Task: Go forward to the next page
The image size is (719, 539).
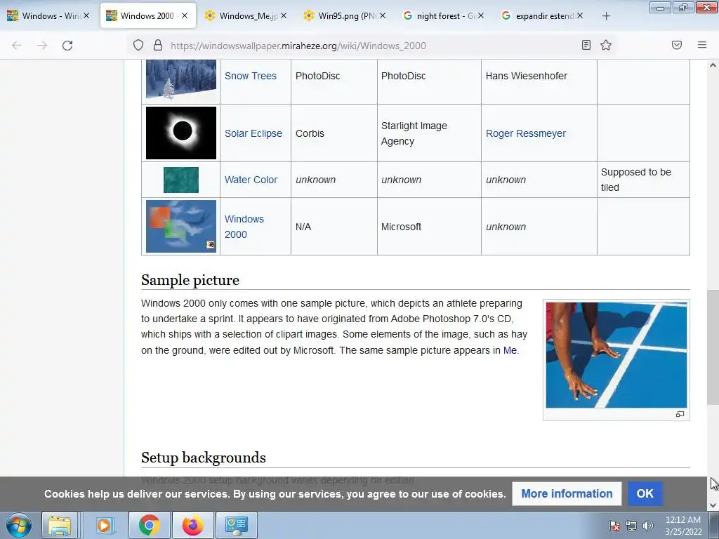Action: 42,46
